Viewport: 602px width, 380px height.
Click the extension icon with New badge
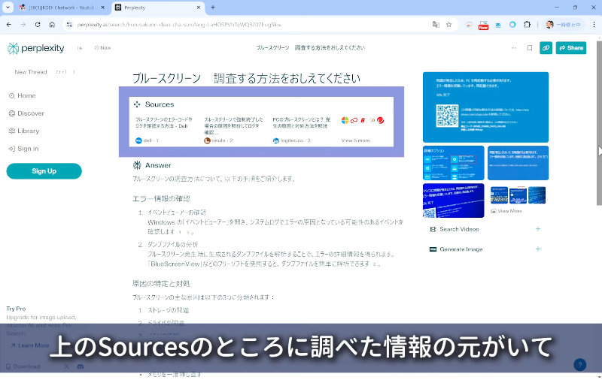(x=483, y=26)
